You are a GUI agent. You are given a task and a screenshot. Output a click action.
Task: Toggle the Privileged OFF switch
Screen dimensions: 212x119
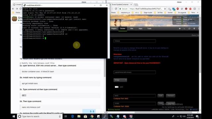click(117, 87)
